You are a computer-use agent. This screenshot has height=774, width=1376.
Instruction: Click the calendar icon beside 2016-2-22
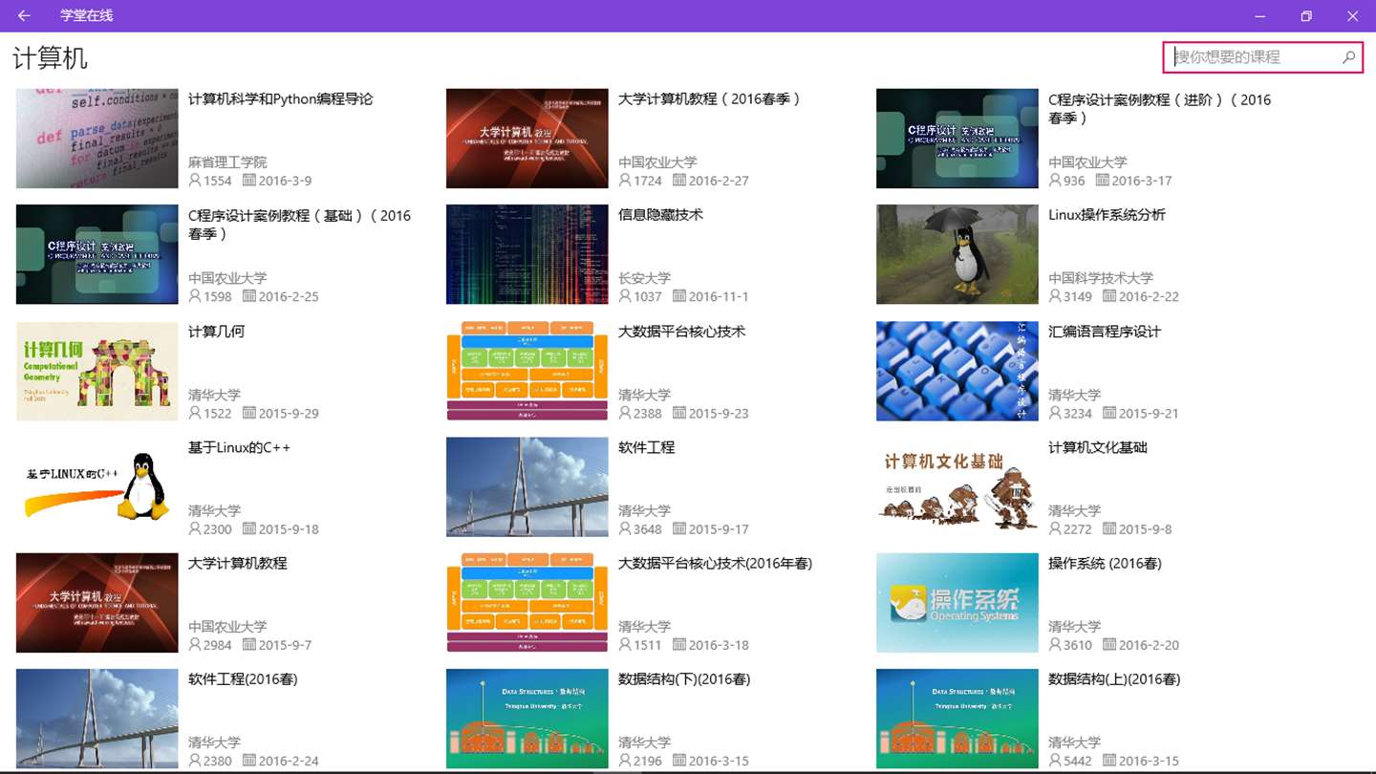(1109, 296)
